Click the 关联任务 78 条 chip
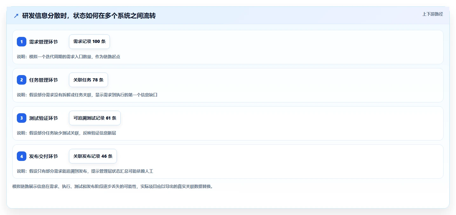The width and height of the screenshot is (456, 215). click(x=88, y=80)
